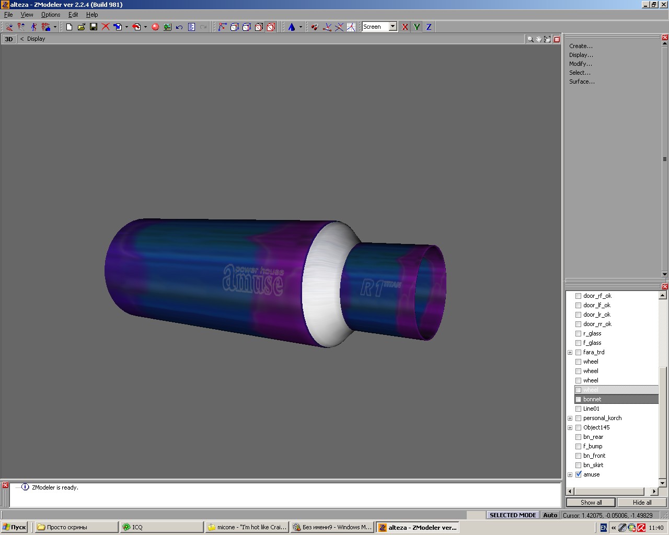The height and width of the screenshot is (535, 669).
Task: Expand the fara_trd tree node
Action: pyautogui.click(x=570, y=352)
